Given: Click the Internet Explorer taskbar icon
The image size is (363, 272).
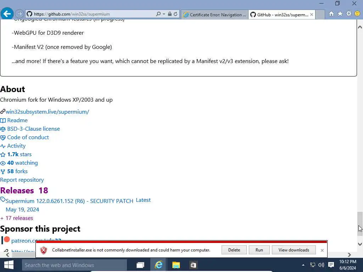Looking at the screenshot, I should tap(158, 265).
